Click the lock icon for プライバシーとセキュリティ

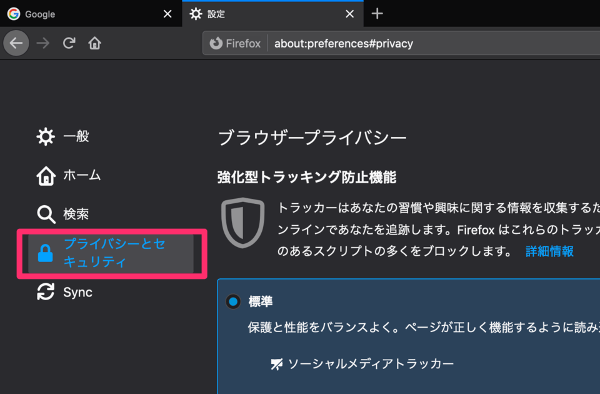46,253
